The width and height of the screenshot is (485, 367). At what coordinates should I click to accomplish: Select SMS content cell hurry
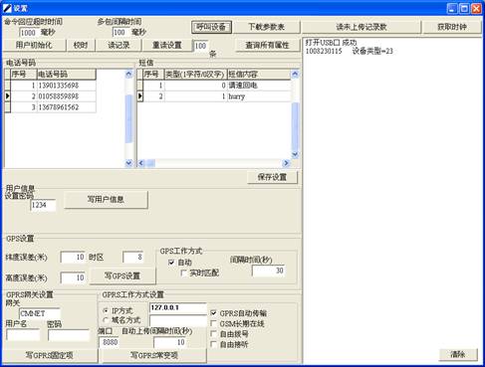click(x=259, y=96)
